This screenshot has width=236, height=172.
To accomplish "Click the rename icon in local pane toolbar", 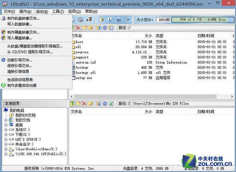I will (x=90, y=104).
